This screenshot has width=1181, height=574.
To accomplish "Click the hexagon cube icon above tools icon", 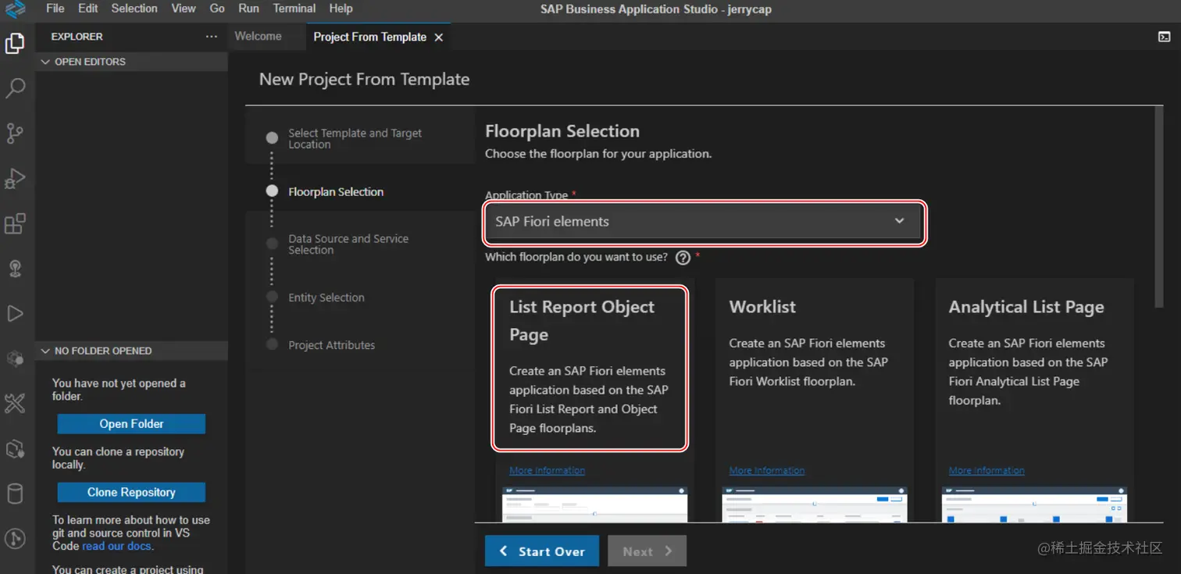I will click(15, 359).
